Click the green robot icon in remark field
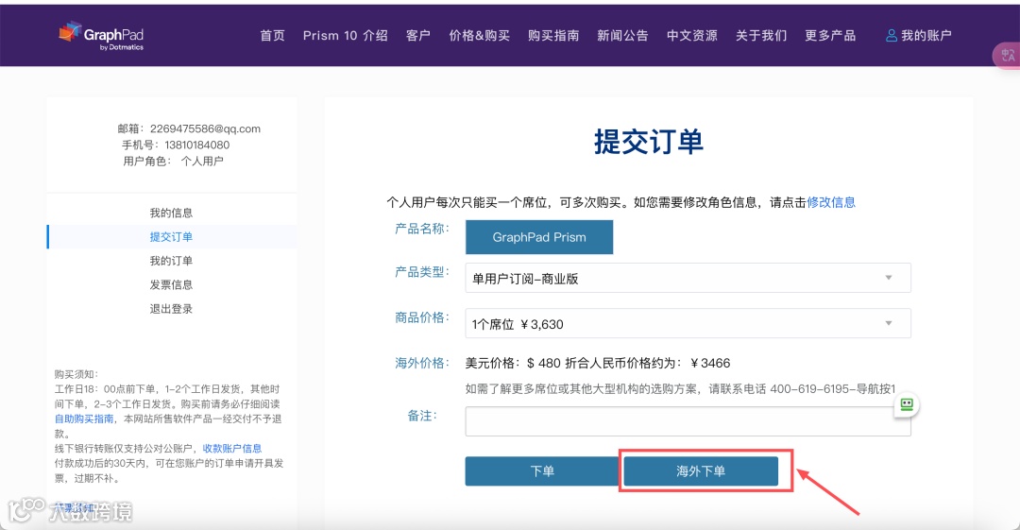Image resolution: width=1020 pixels, height=530 pixels. click(x=906, y=405)
